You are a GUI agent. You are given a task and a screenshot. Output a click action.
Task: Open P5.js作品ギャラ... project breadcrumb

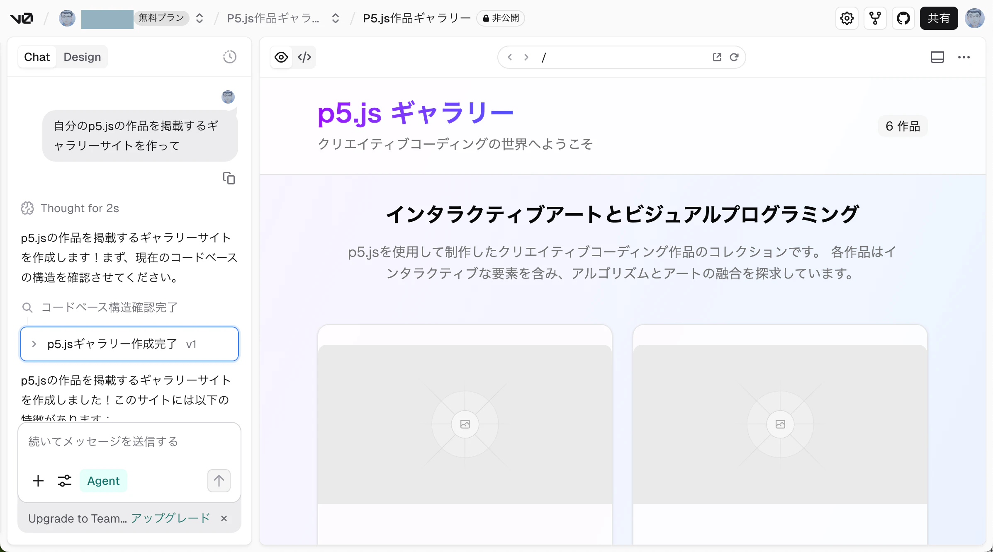[x=273, y=18]
